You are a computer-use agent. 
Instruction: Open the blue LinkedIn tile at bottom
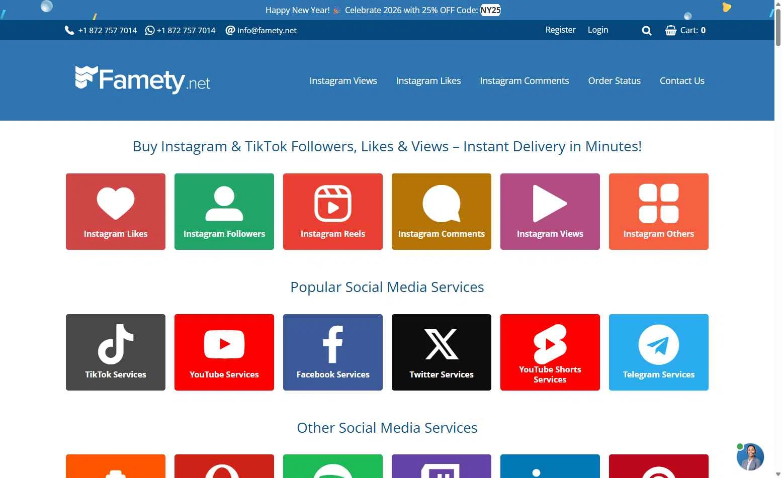pos(550,466)
